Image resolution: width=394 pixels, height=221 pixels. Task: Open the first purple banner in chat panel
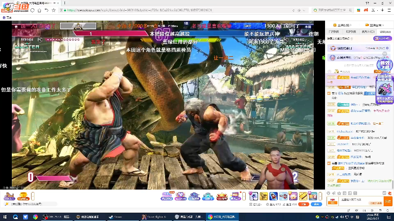tap(359, 48)
